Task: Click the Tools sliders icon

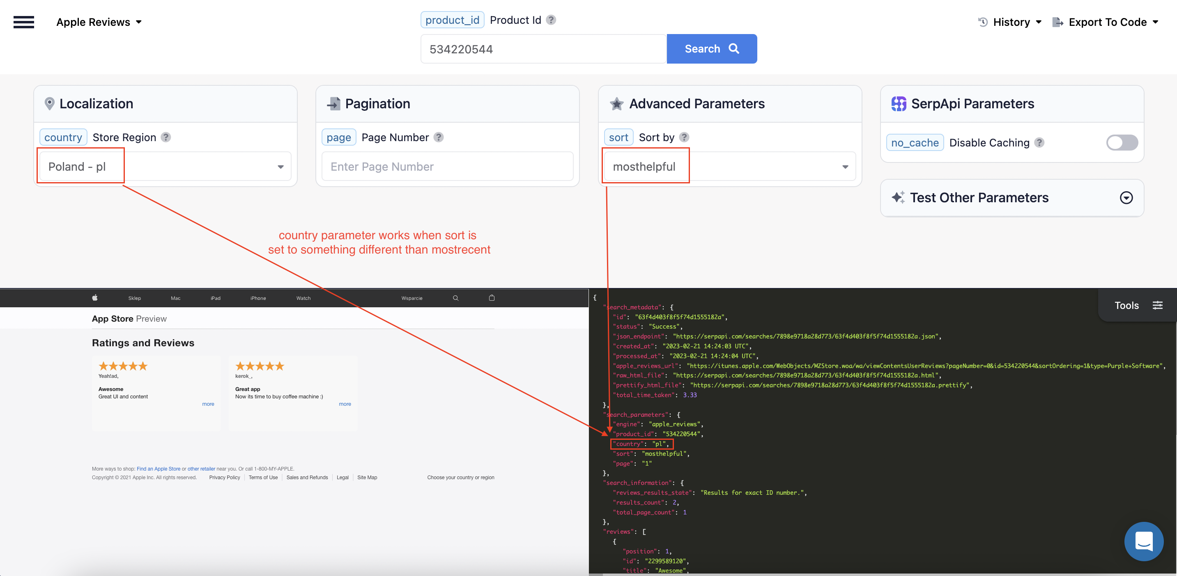Action: (x=1157, y=305)
